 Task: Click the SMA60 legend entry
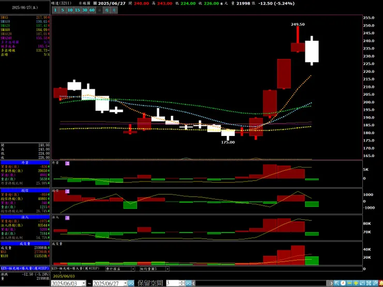coord(25,30)
